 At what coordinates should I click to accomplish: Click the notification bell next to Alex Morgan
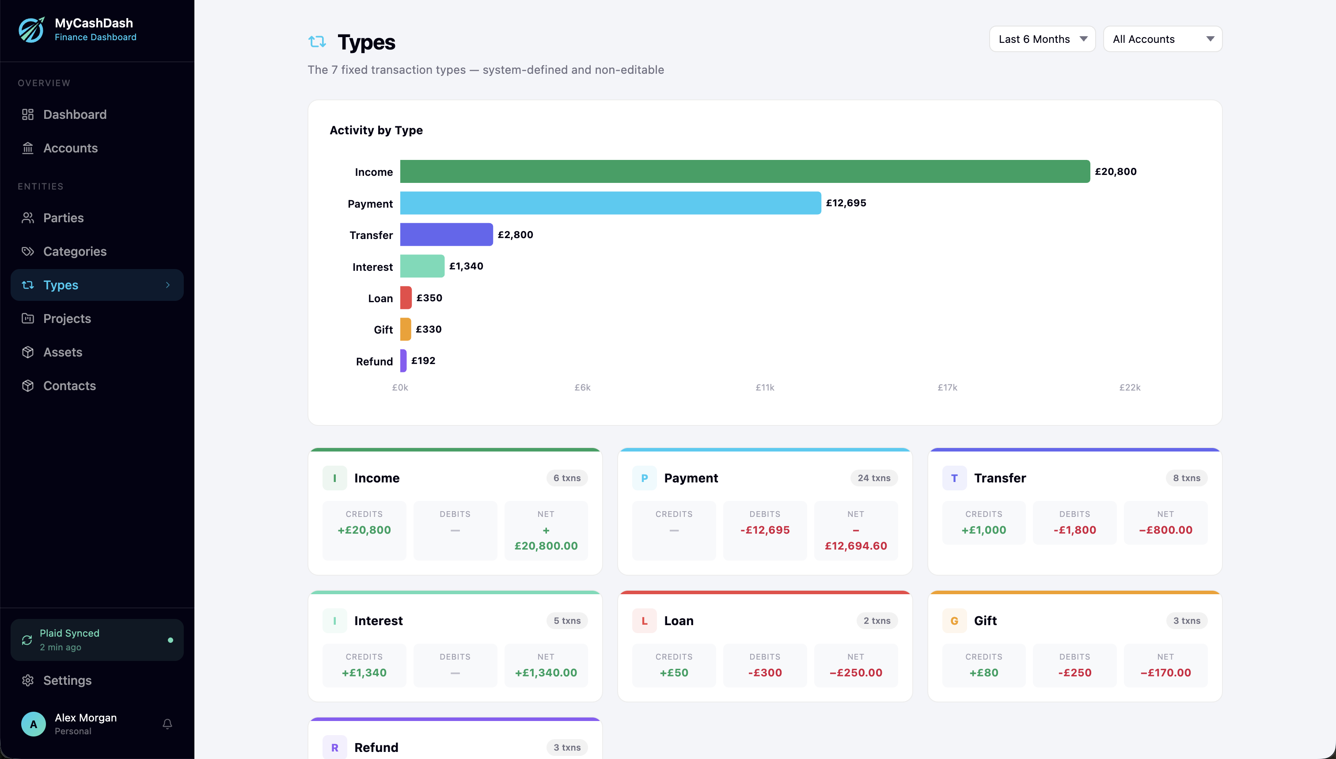[x=167, y=724]
